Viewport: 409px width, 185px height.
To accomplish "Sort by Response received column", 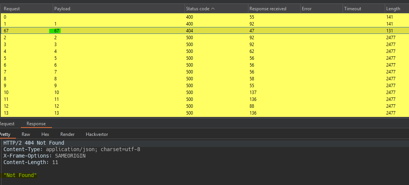I will 268,9.
